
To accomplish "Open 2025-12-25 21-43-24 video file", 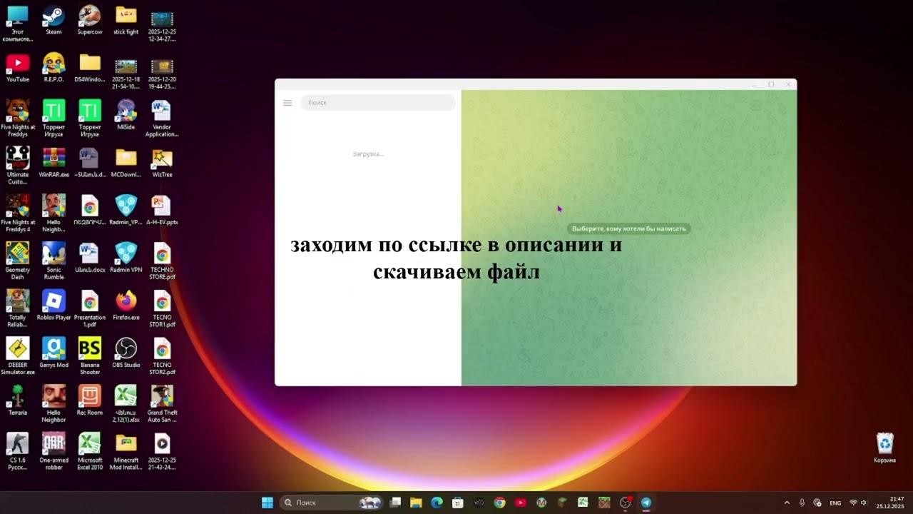I will coord(162,451).
